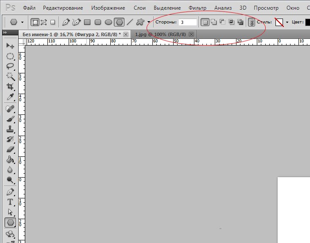The height and width of the screenshot is (243, 310).
Task: Select the Blur tool
Action: (10, 170)
